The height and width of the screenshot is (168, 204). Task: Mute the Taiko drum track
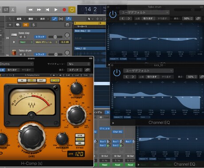pyautogui.click(x=21, y=54)
